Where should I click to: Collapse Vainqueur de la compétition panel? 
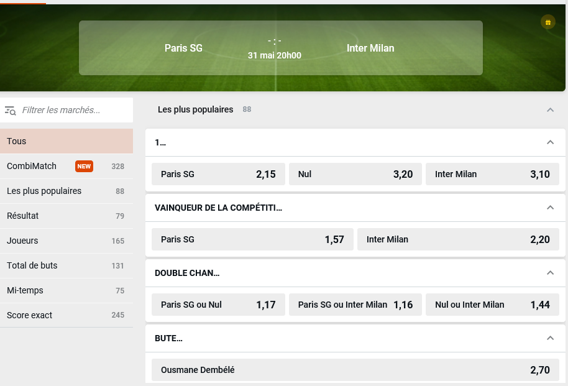click(550, 208)
